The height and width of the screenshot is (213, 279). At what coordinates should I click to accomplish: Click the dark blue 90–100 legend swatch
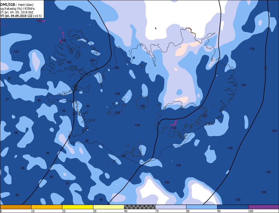pyautogui.click(x=233, y=207)
